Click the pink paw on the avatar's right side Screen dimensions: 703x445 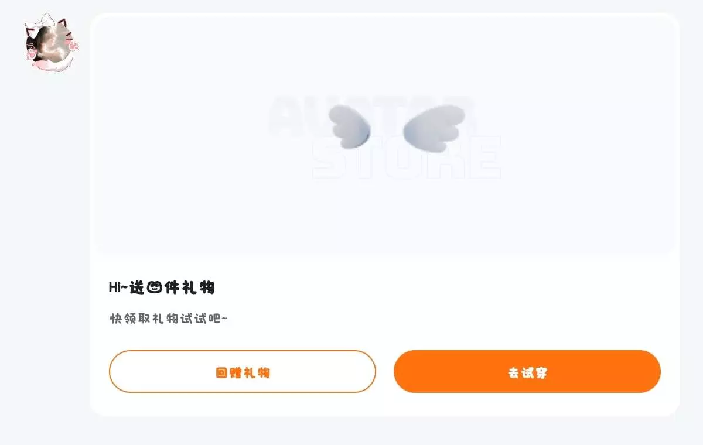(x=74, y=44)
